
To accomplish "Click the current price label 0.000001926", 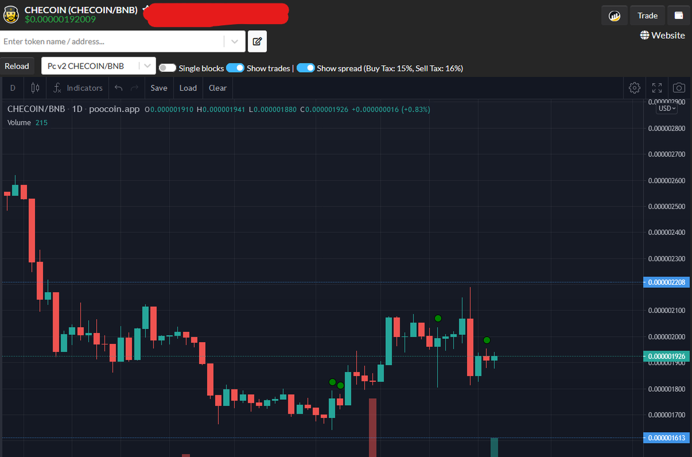I will [x=667, y=356].
